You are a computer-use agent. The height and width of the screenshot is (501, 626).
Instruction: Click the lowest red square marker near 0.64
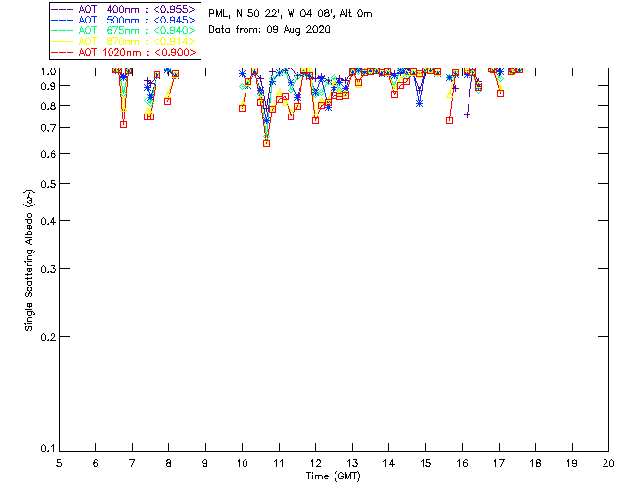pos(267,143)
